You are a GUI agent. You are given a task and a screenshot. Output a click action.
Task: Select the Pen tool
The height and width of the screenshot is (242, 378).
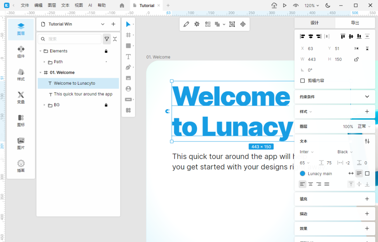[128, 67]
